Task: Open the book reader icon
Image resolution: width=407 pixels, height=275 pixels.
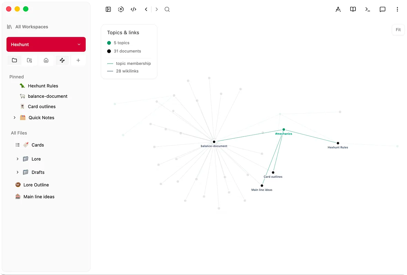Action: 353,9
